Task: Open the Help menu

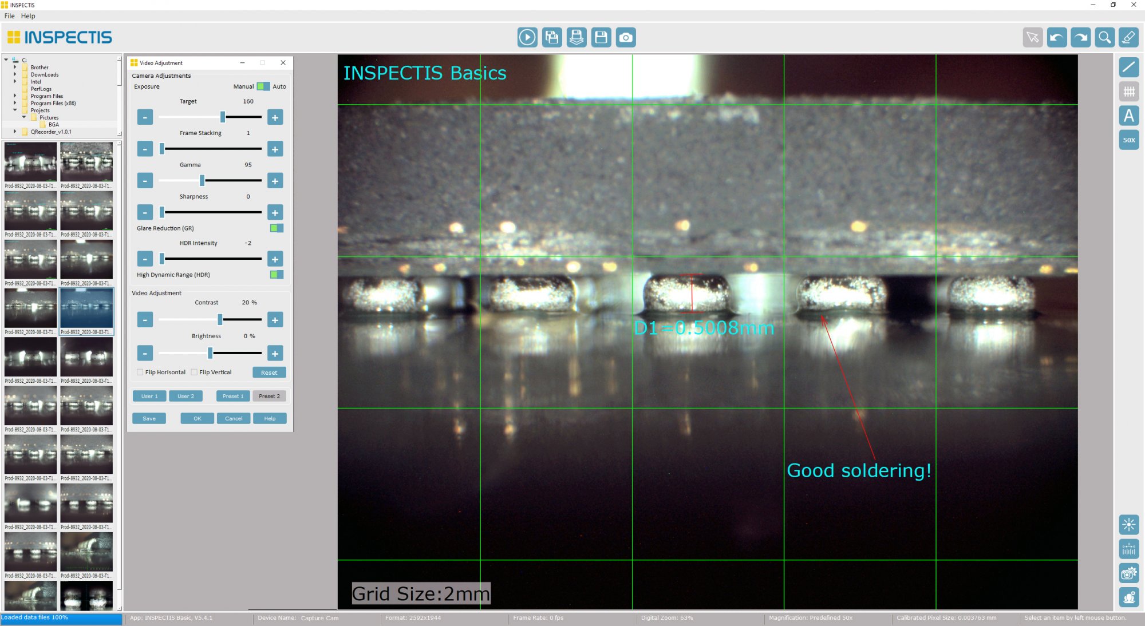Action: (28, 16)
